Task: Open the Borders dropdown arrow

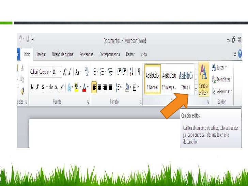Action: coord(138,87)
